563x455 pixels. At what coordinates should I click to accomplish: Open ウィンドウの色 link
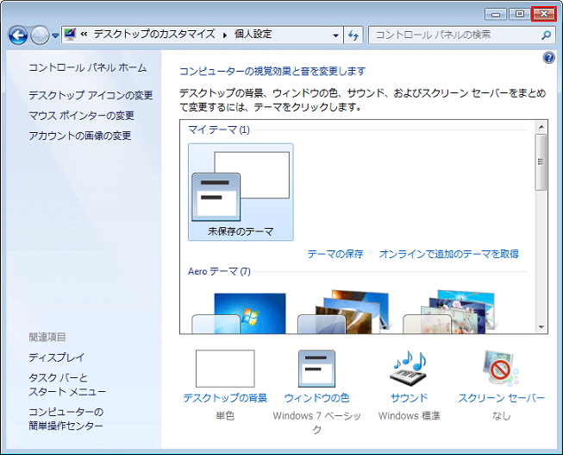point(316,398)
